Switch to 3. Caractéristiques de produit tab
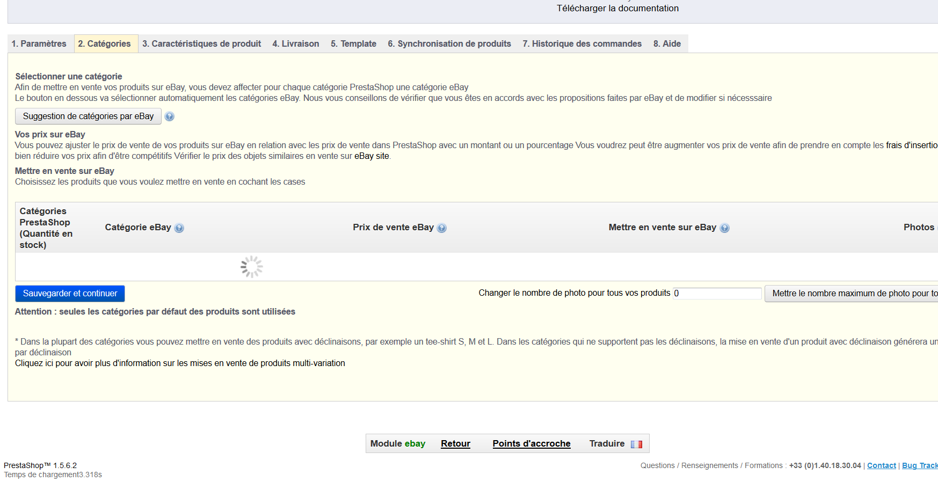The width and height of the screenshot is (938, 489). coord(201,44)
